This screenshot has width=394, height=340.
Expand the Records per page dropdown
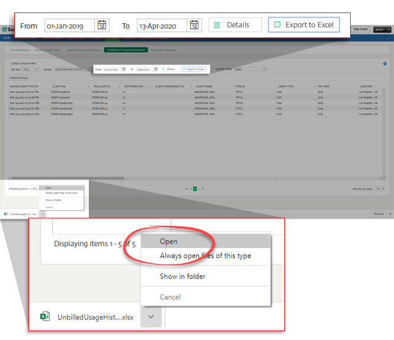(x=380, y=188)
